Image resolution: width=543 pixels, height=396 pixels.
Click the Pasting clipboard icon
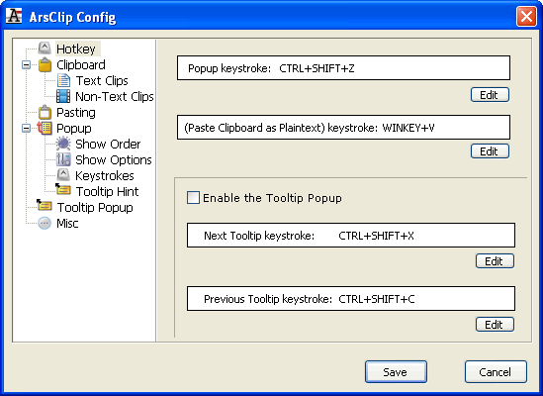45,112
